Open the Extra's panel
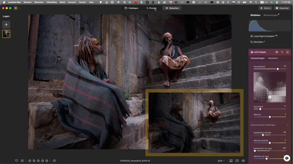The width and height of the screenshot is (293, 164). (265, 8)
